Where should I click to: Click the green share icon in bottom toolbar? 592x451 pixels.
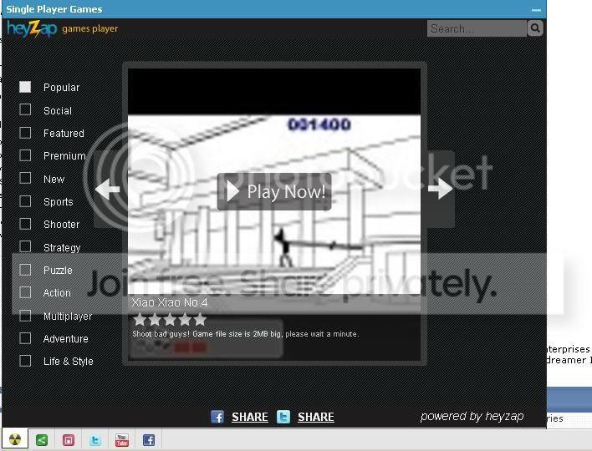click(42, 439)
